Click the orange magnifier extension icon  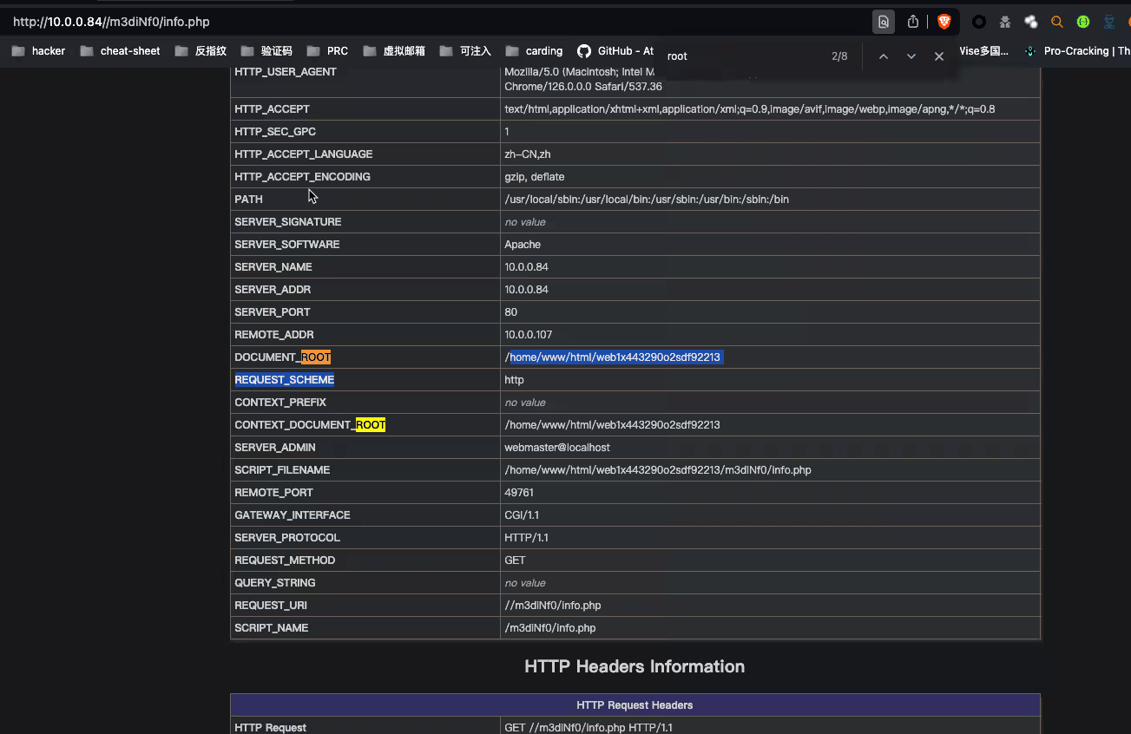[1056, 22]
